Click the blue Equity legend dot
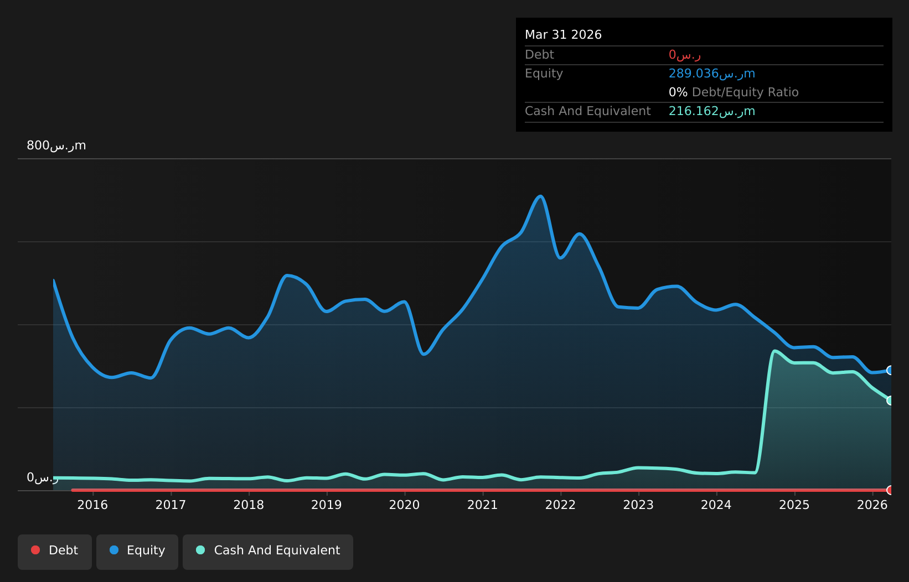The image size is (909, 582). 114,550
